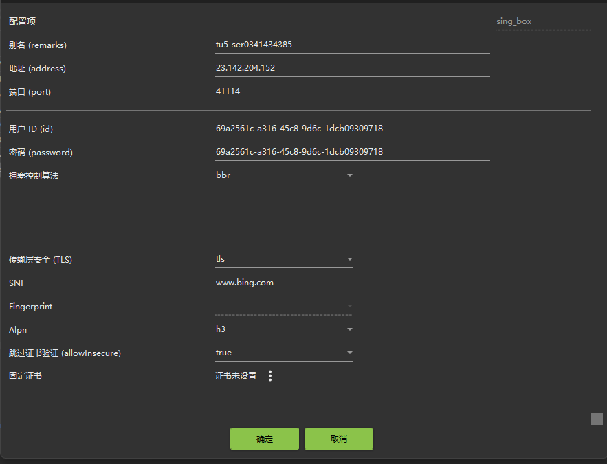Viewport: 607px width, 464px height.
Task: Click the SNI field showing www.bing.com
Action: (x=352, y=283)
